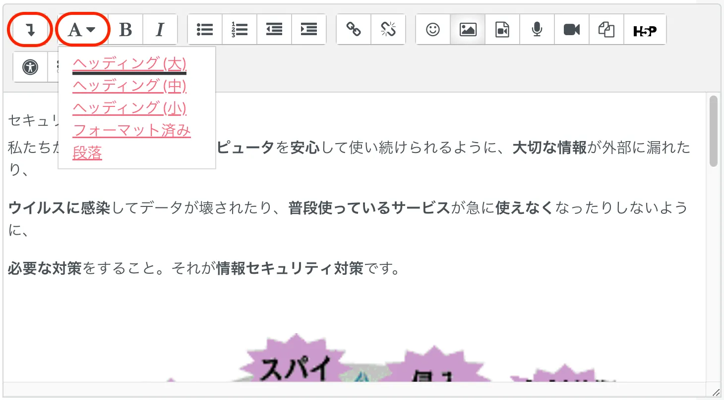This screenshot has height=400, width=724.
Task: Insert a link with chain icon
Action: pos(354,30)
